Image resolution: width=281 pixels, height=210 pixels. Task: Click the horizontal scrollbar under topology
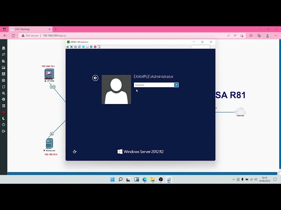click(142, 173)
